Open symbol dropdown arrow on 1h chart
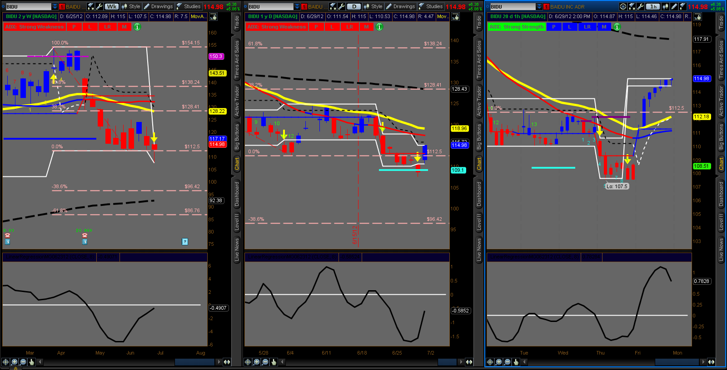The height and width of the screenshot is (370, 727). [539, 6]
